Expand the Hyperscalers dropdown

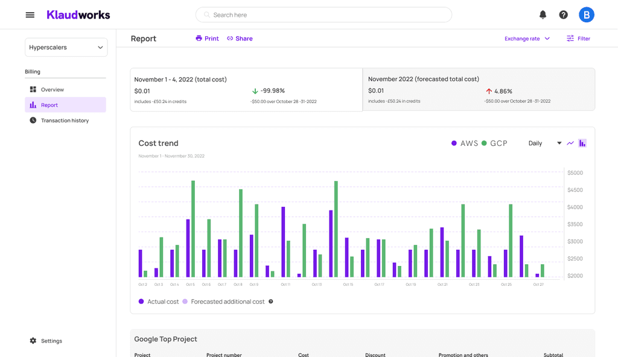66,47
